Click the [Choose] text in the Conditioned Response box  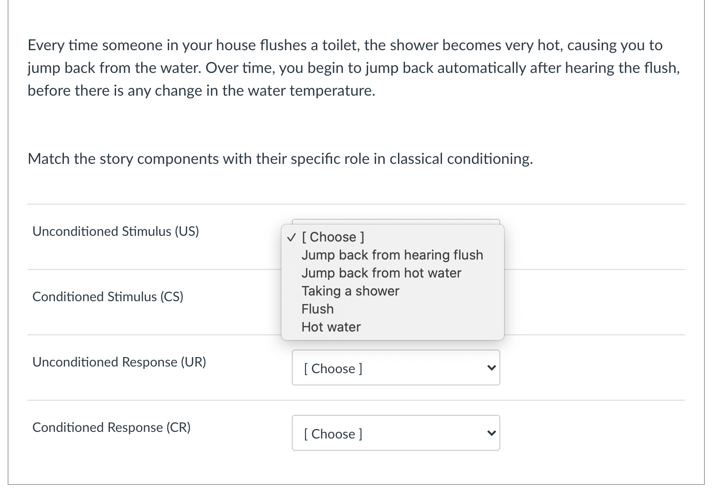(333, 434)
